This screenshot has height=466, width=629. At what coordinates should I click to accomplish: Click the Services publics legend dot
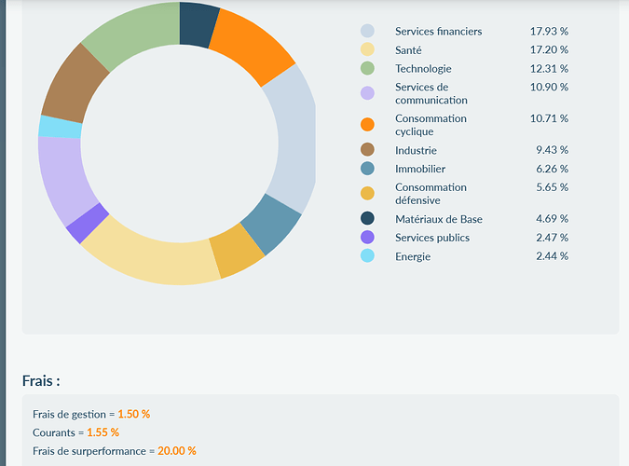click(x=367, y=238)
